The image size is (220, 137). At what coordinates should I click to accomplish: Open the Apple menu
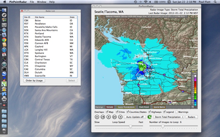pos(5,2)
